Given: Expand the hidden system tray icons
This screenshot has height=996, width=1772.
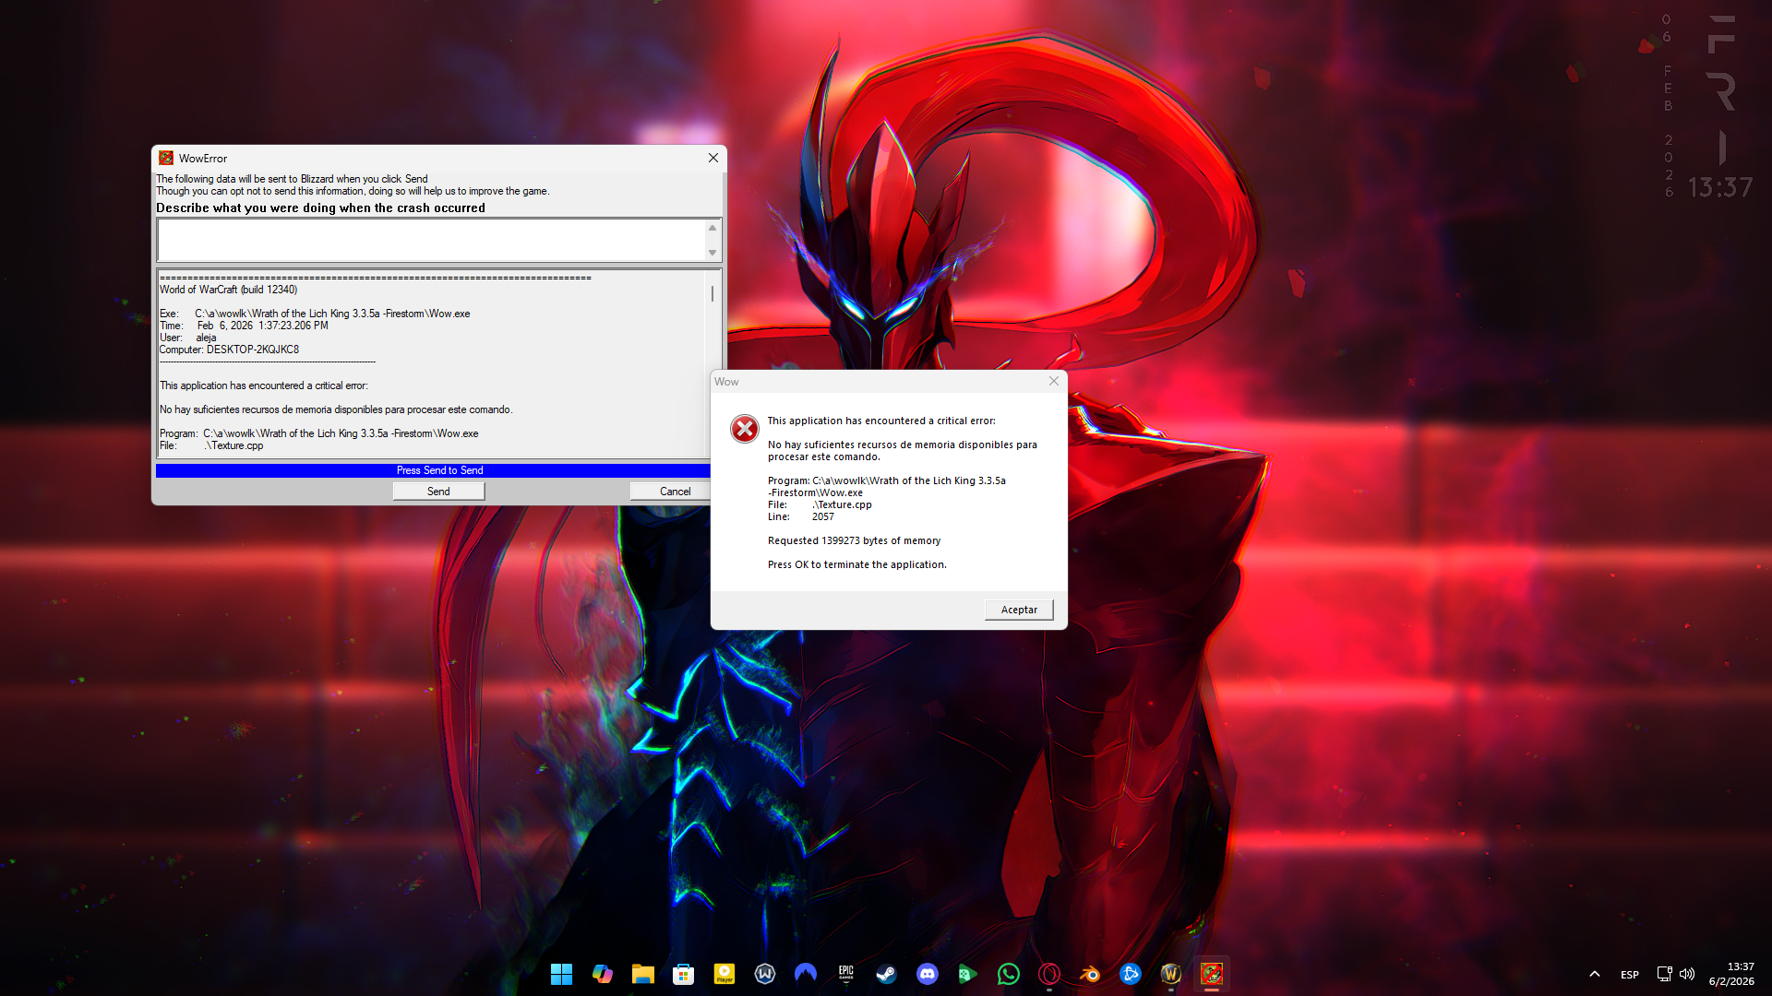Looking at the screenshot, I should tap(1594, 974).
